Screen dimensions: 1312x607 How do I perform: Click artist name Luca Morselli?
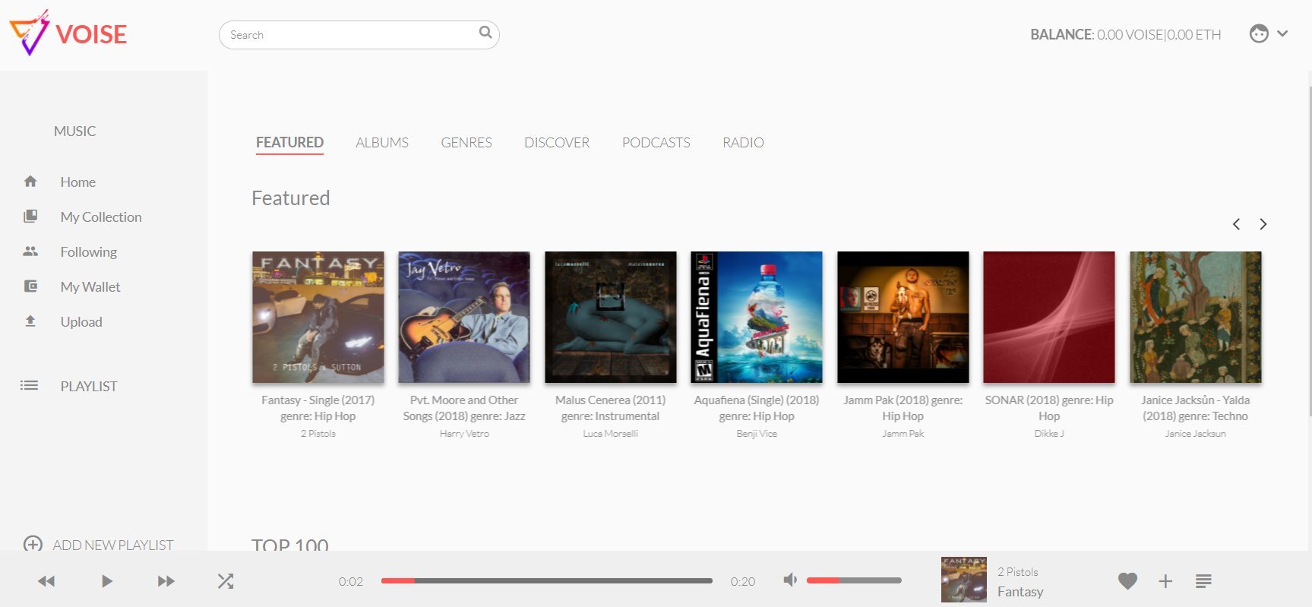point(611,434)
